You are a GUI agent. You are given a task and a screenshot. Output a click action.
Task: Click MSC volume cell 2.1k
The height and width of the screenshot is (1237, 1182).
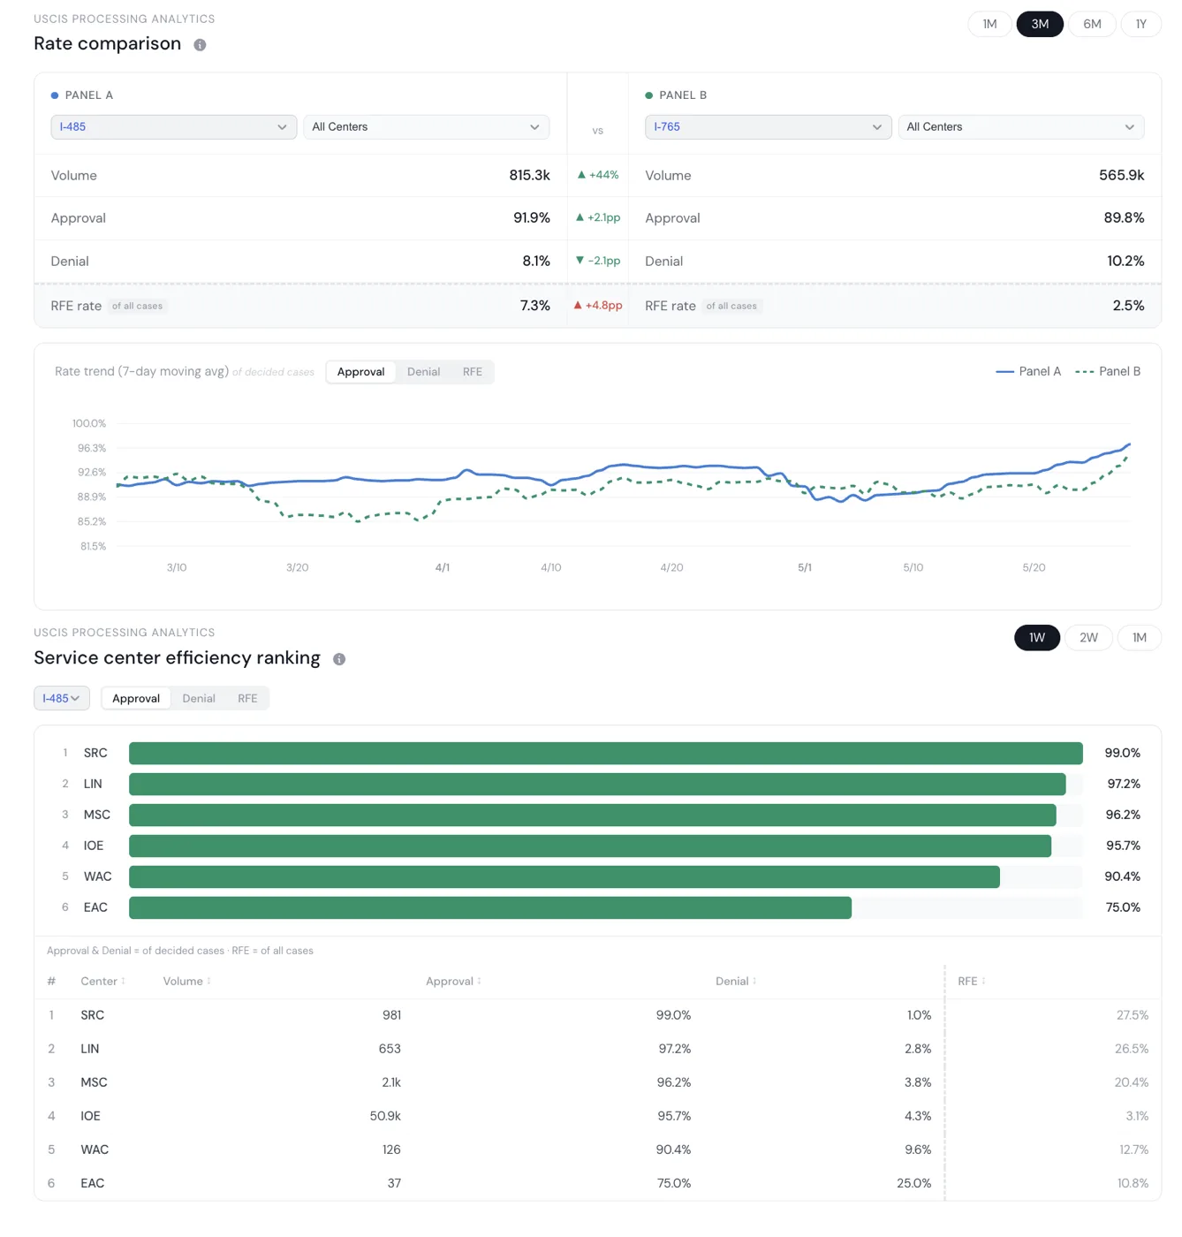click(391, 1082)
